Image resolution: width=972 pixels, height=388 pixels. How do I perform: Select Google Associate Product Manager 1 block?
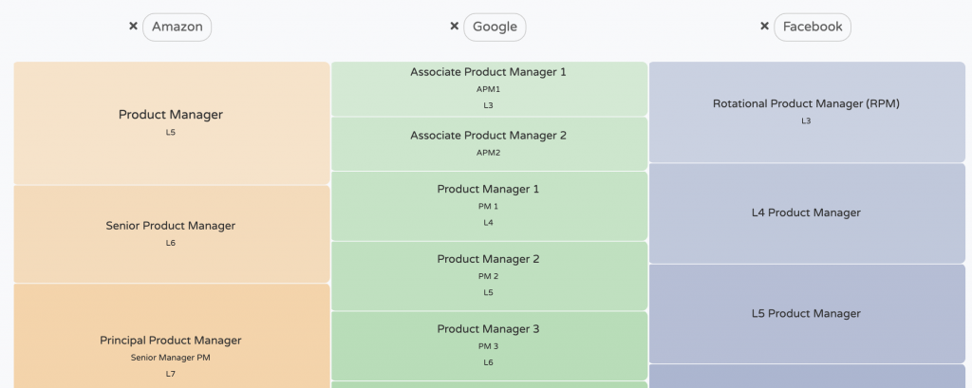pyautogui.click(x=488, y=88)
